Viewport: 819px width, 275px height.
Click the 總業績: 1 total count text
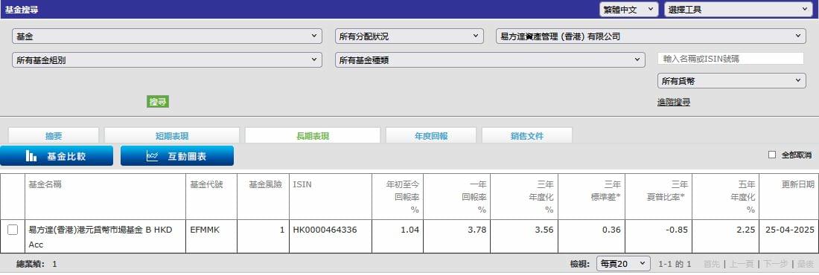36,264
